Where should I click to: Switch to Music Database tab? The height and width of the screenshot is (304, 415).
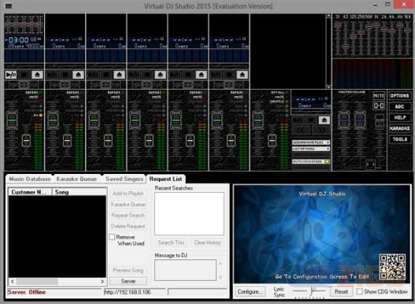tap(30, 179)
